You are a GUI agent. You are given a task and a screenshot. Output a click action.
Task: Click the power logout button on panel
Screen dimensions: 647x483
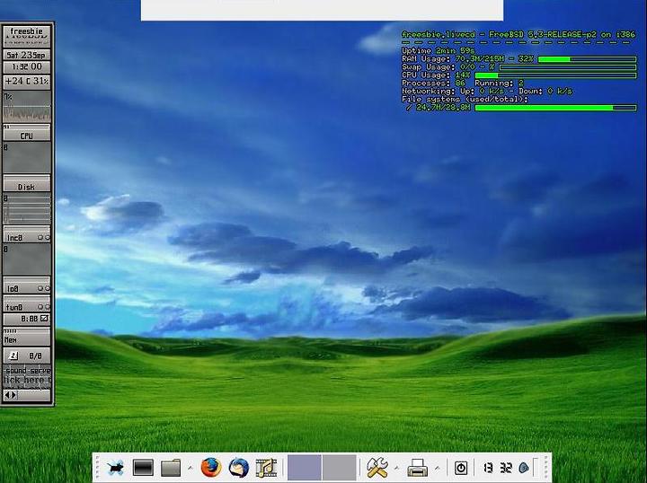point(461,468)
